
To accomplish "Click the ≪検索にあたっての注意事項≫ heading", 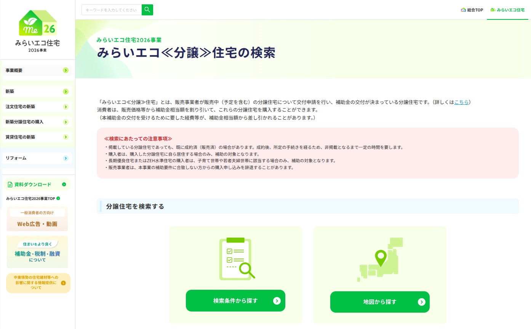I will [x=138, y=139].
